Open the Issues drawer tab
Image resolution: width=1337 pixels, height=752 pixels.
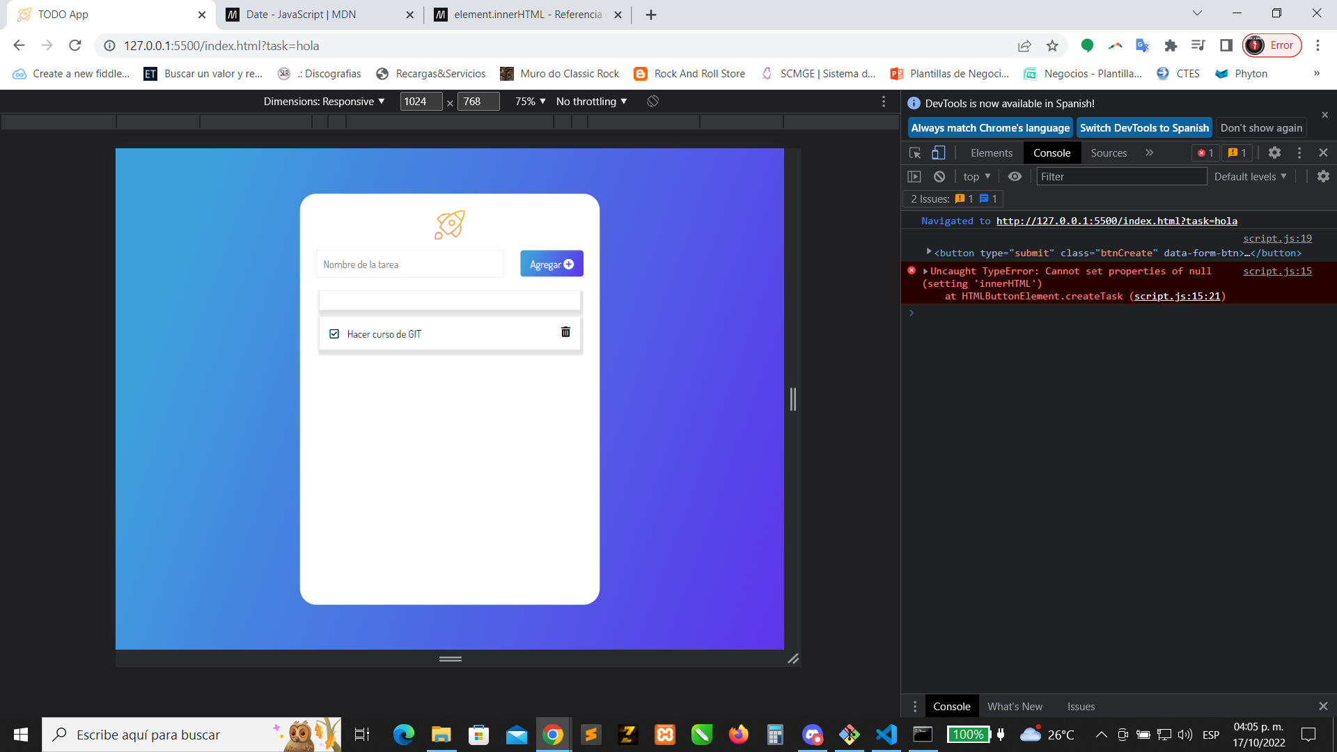(x=1081, y=707)
